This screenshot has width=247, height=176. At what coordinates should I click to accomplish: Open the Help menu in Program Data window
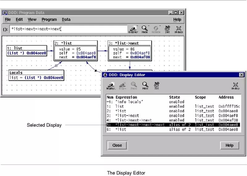tap(177, 19)
